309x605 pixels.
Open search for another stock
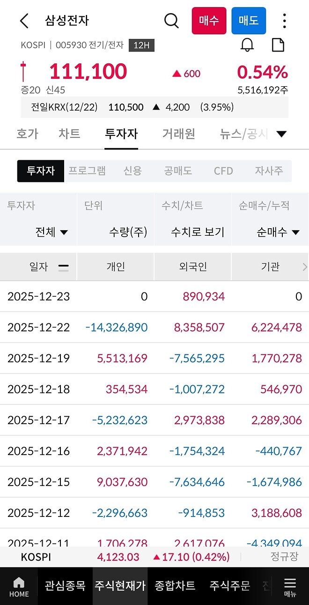pyautogui.click(x=171, y=21)
